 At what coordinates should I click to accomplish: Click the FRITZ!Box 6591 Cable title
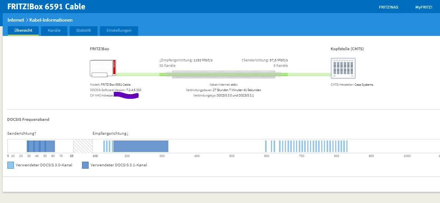[46, 7]
